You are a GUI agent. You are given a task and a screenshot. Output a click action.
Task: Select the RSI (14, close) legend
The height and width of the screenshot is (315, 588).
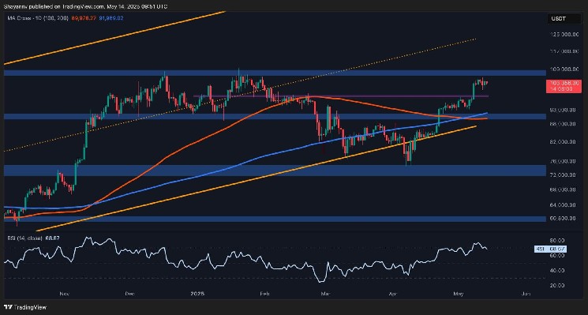point(24,238)
